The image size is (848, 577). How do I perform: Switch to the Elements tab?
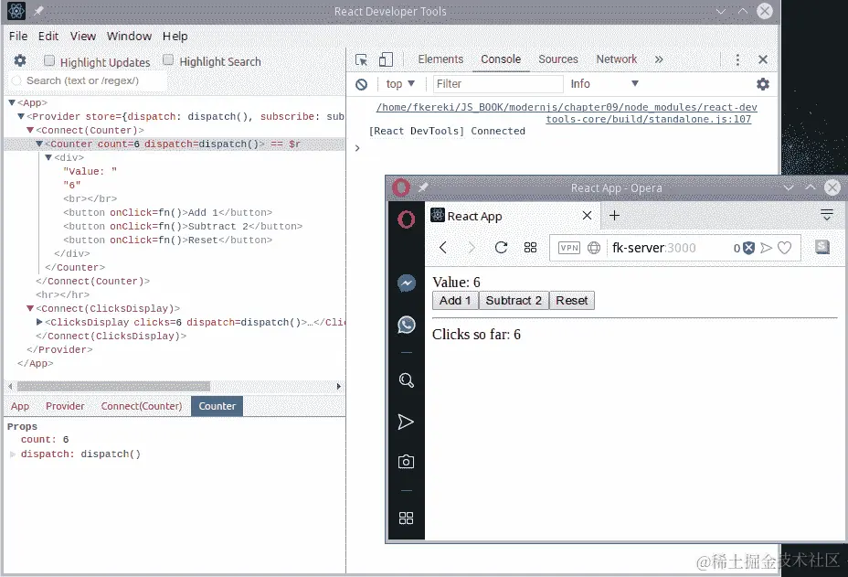coord(440,59)
